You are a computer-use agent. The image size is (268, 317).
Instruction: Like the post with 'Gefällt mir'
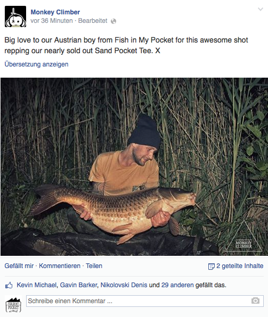click(x=19, y=266)
